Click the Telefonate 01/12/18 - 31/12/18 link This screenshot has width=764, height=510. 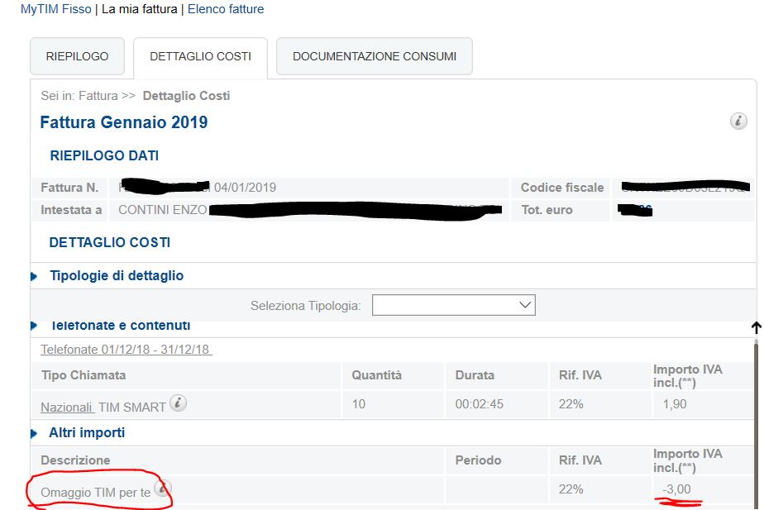click(126, 350)
